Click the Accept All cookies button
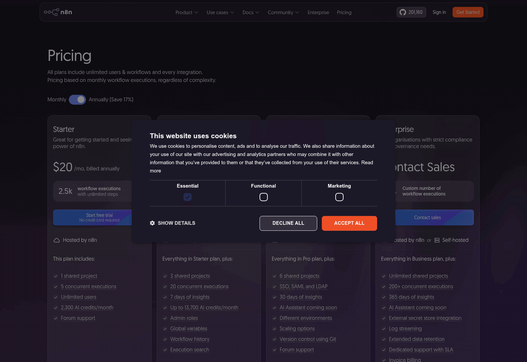The image size is (527, 362). (349, 223)
